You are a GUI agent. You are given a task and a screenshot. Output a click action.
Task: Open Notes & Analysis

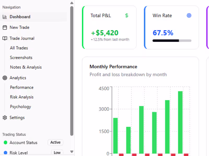26,67
